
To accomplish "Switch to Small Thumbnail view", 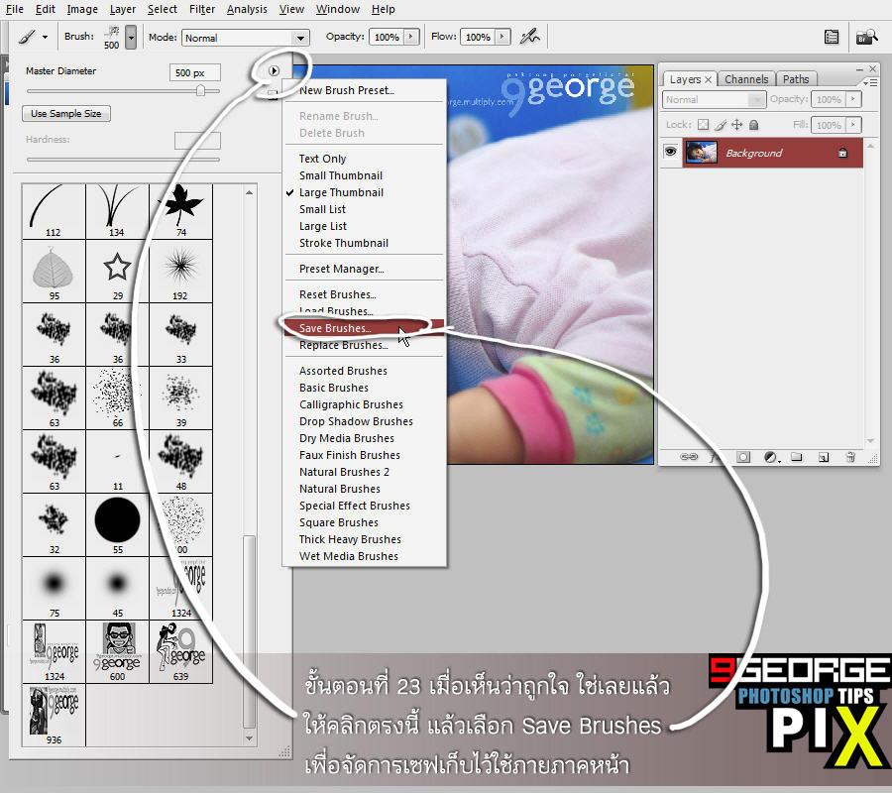I will 340,175.
